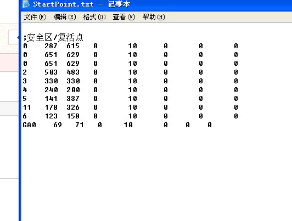Viewport: 292px width, 221px height.
Task: Click the value 10 in the 287 615 row
Action: (133, 46)
